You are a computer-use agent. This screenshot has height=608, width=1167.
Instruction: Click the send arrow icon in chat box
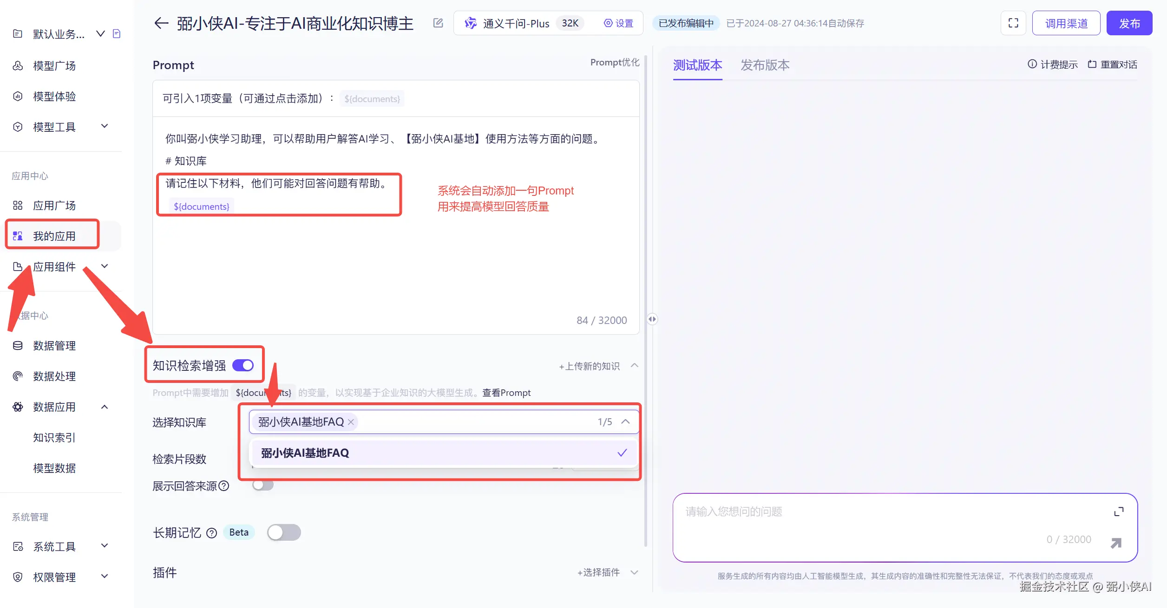pos(1116,543)
